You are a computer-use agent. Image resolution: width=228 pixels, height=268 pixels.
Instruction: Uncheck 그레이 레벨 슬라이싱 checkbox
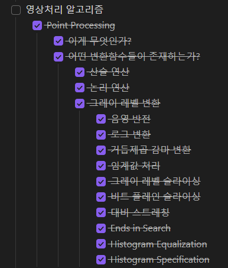point(101,182)
